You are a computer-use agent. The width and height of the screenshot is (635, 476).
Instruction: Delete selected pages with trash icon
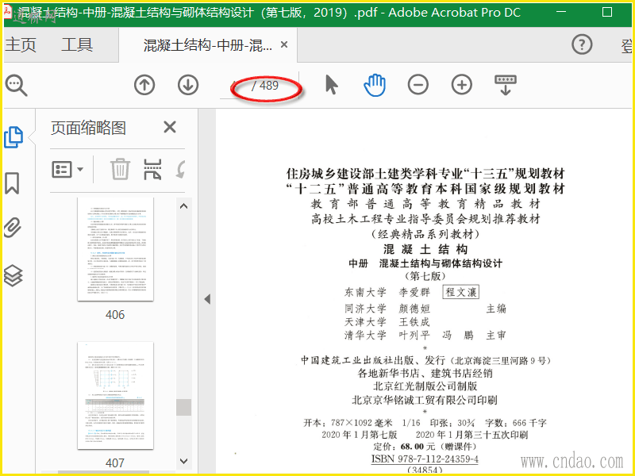(121, 169)
